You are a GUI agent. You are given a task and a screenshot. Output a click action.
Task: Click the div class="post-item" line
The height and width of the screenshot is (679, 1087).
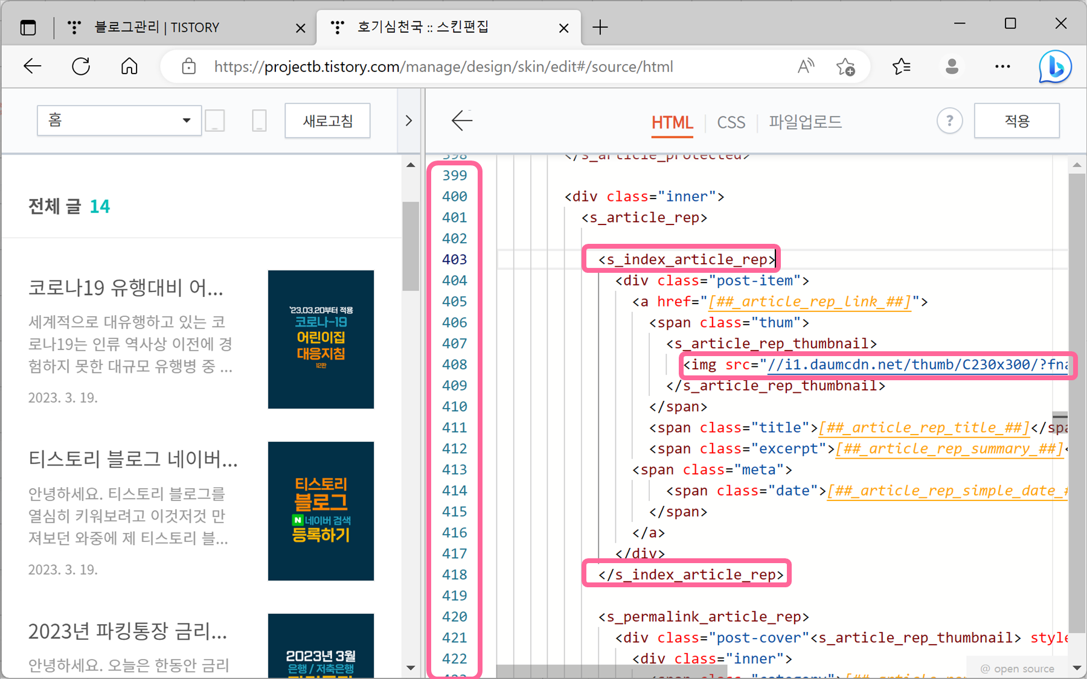point(711,281)
